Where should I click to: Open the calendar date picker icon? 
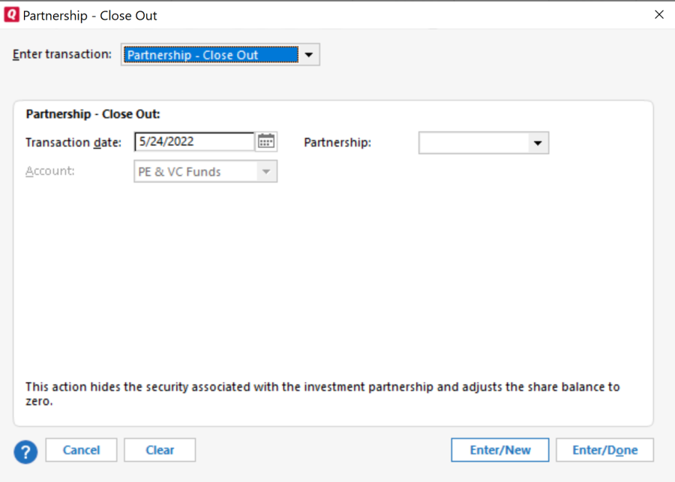266,142
